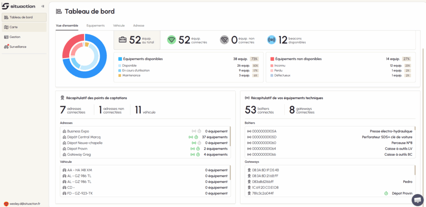This screenshot has height=207, width=426.
Task: Select boîtier 000000001060 Perceuse N°8
Action: (x=330, y=143)
